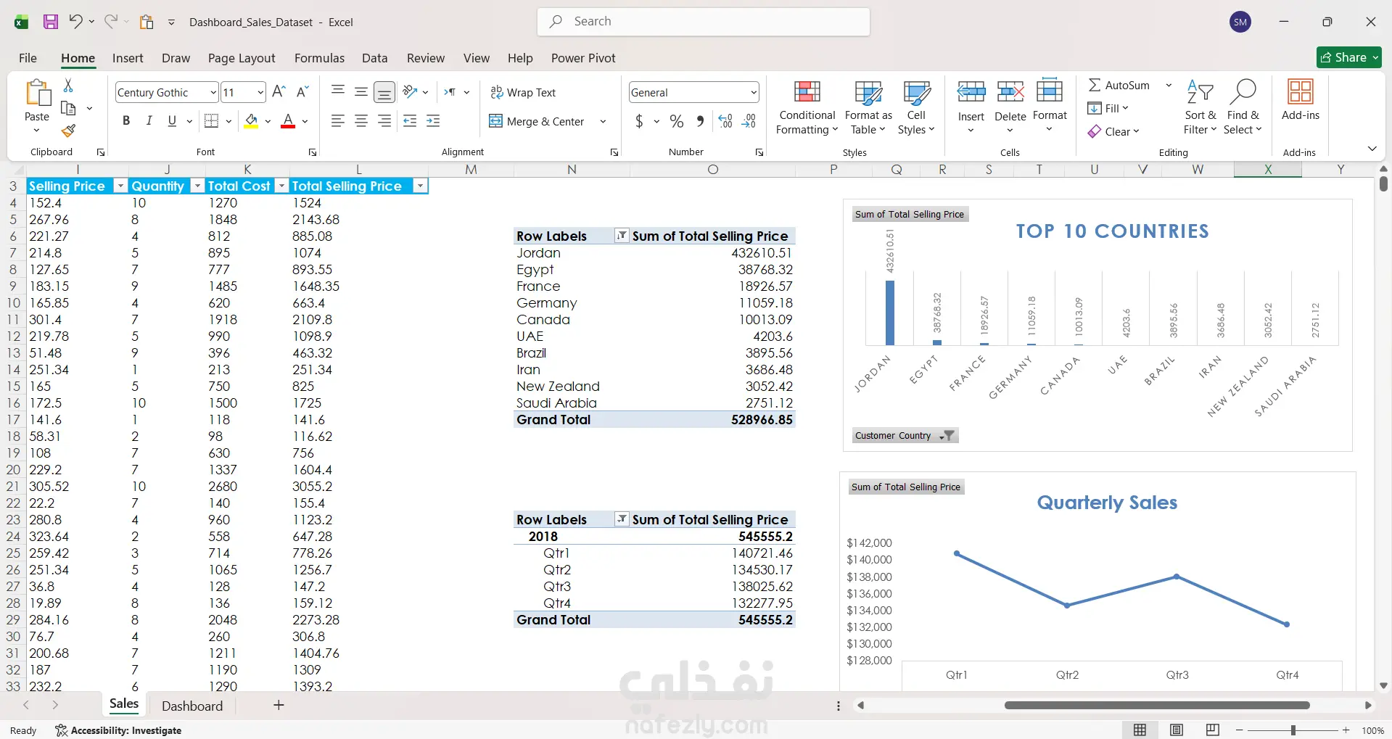Toggle Bold formatting
Screen dimensions: 1392x739
coord(126,121)
